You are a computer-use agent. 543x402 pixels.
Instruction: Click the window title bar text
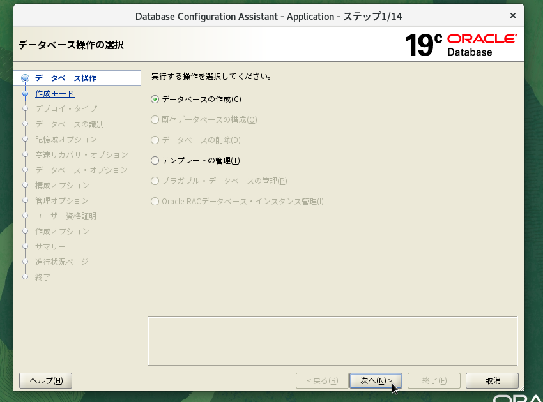point(269,16)
